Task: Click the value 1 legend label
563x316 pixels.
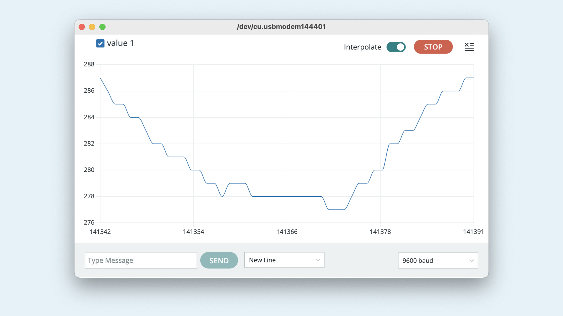Action: pos(120,43)
